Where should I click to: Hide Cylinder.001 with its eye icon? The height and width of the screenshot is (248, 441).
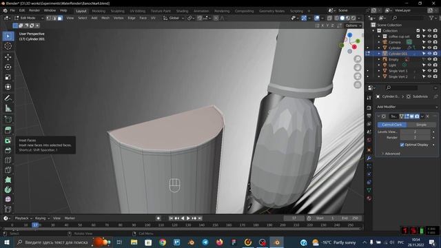pyautogui.click(x=429, y=54)
